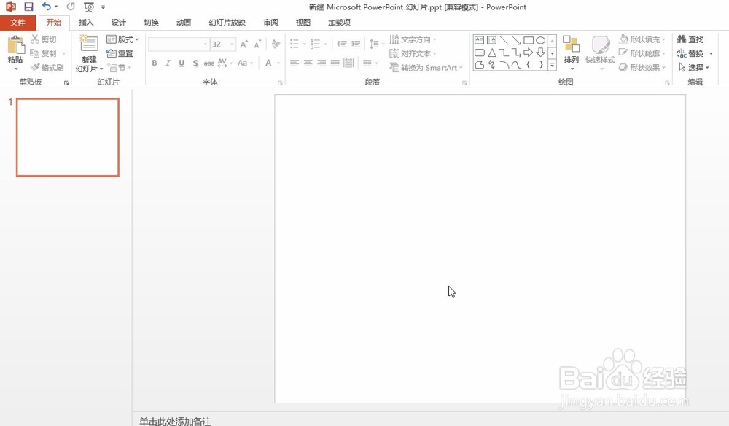Align text left
The image size is (729, 426).
coord(295,63)
